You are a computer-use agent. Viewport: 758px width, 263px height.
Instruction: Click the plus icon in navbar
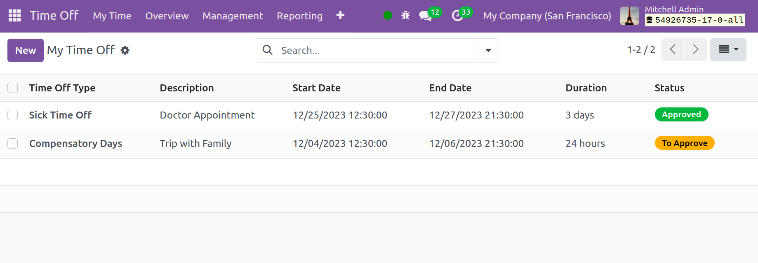point(340,16)
